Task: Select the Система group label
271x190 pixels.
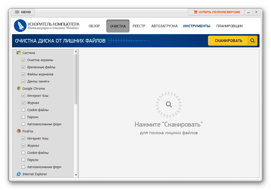Action: 29,53
